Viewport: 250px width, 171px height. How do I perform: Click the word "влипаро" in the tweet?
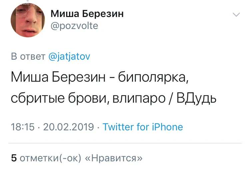tap(137, 99)
